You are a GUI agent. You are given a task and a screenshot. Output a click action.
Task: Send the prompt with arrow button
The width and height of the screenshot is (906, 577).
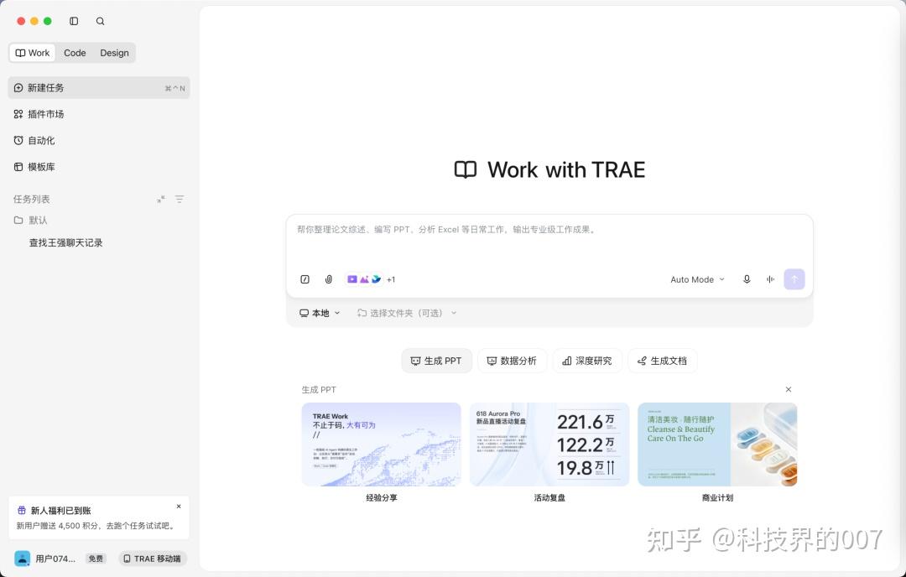794,279
